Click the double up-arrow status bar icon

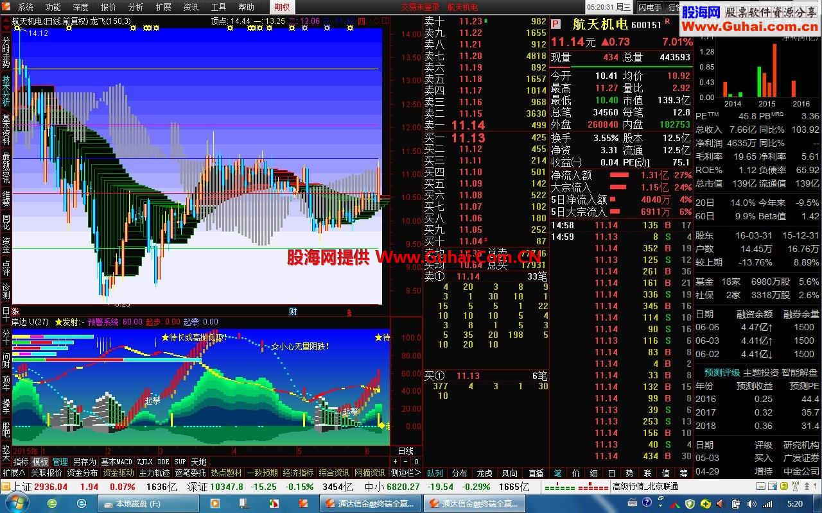pyautogui.click(x=807, y=486)
